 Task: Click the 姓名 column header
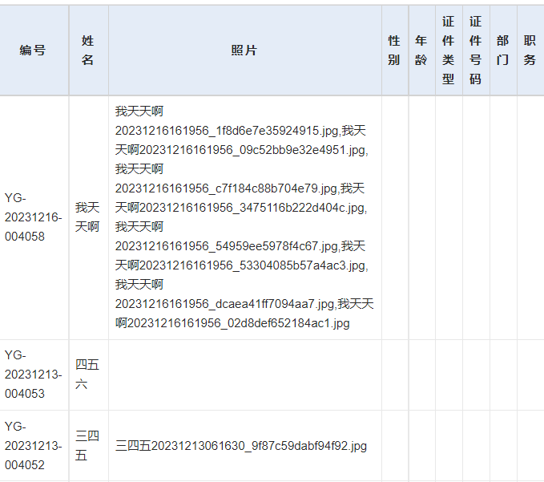coord(88,51)
